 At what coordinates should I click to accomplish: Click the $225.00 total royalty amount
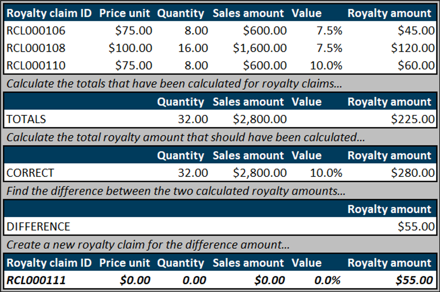413,119
